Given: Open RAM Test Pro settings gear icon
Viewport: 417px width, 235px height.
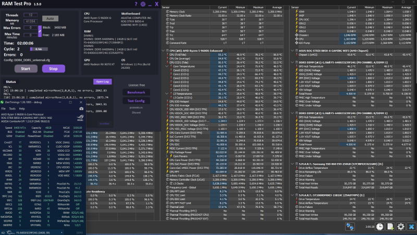Looking at the screenshot, I should coord(143,4).
